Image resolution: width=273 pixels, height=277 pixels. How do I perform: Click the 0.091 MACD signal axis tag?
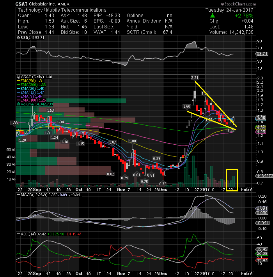pyautogui.click(x=262, y=209)
